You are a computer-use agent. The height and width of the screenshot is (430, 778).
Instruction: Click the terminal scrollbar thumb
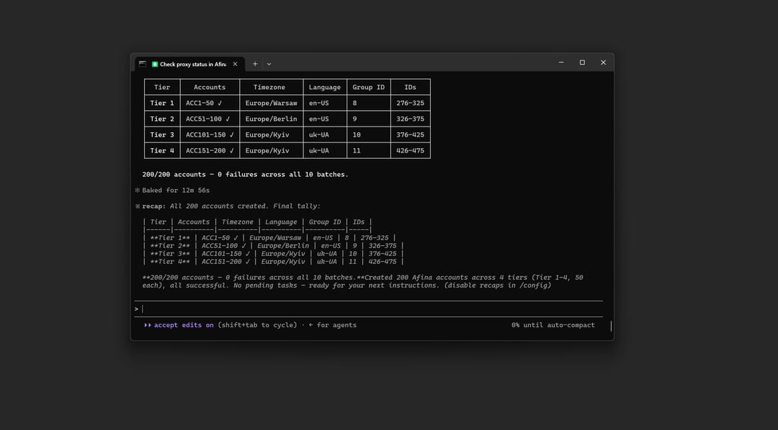click(x=611, y=326)
